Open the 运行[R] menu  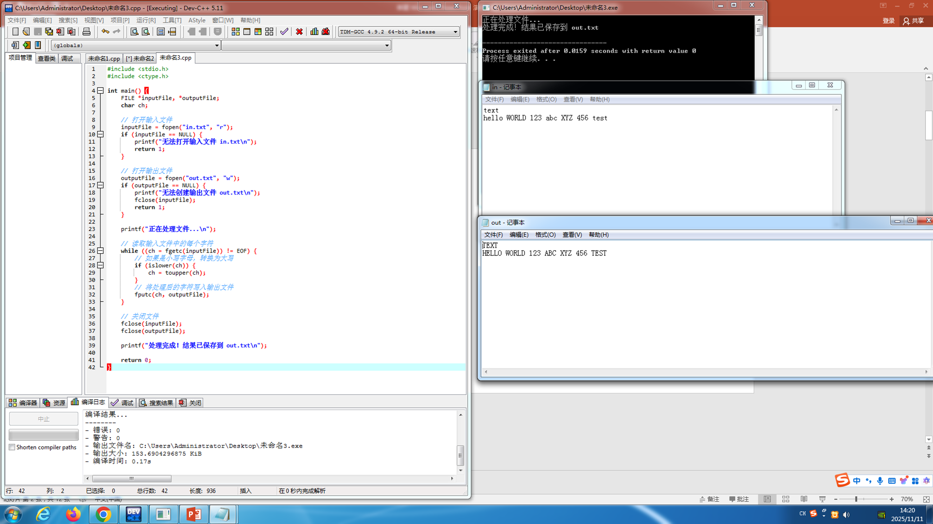[146, 20]
